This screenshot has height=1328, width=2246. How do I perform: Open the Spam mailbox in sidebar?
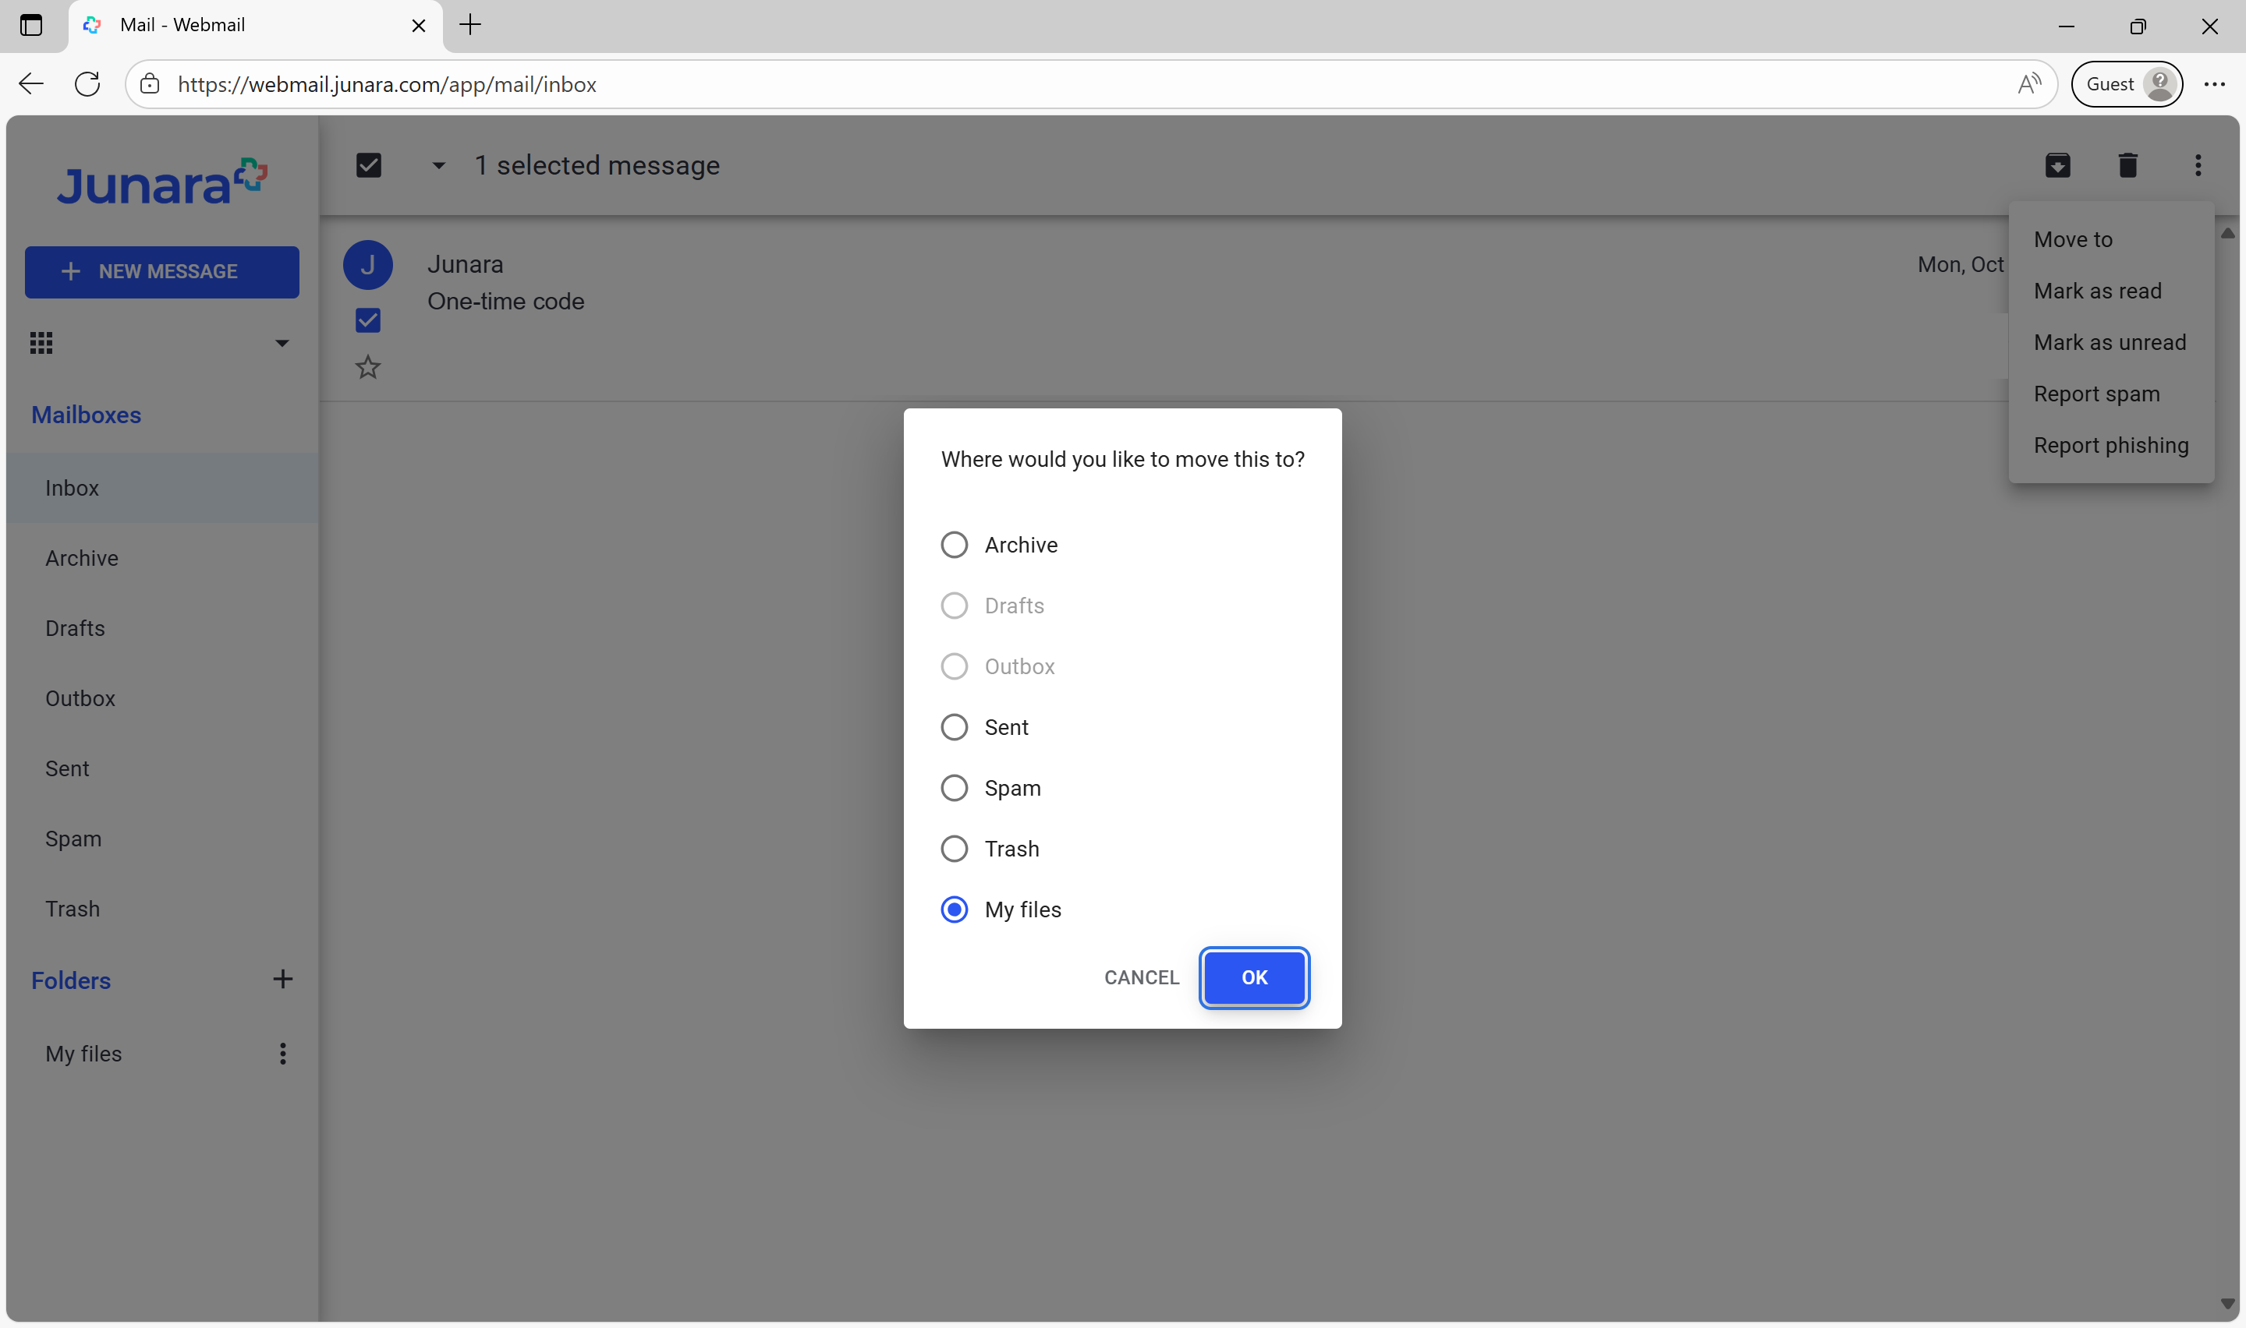pyautogui.click(x=162, y=839)
